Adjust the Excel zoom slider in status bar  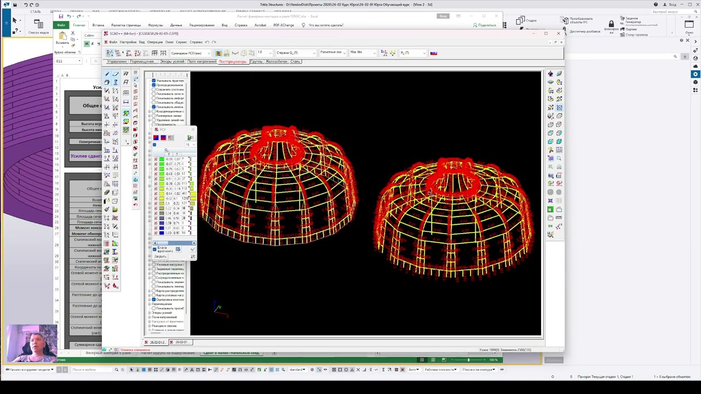pos(468,360)
